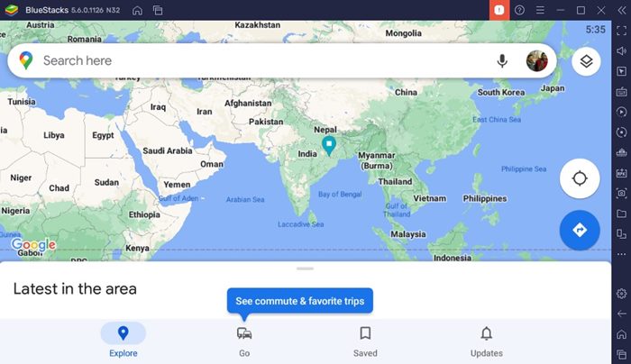Viewport: 631px width, 364px height.
Task: Click the Saudi Arabia map label
Action: click(168, 150)
